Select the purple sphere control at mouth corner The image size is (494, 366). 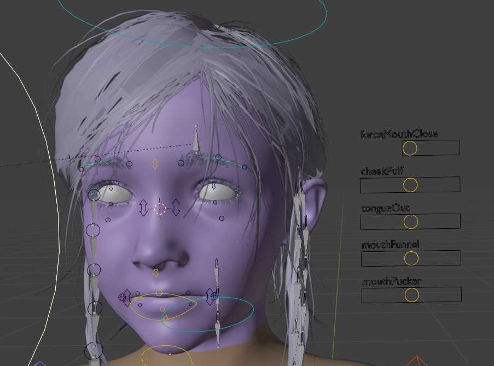point(122,297)
